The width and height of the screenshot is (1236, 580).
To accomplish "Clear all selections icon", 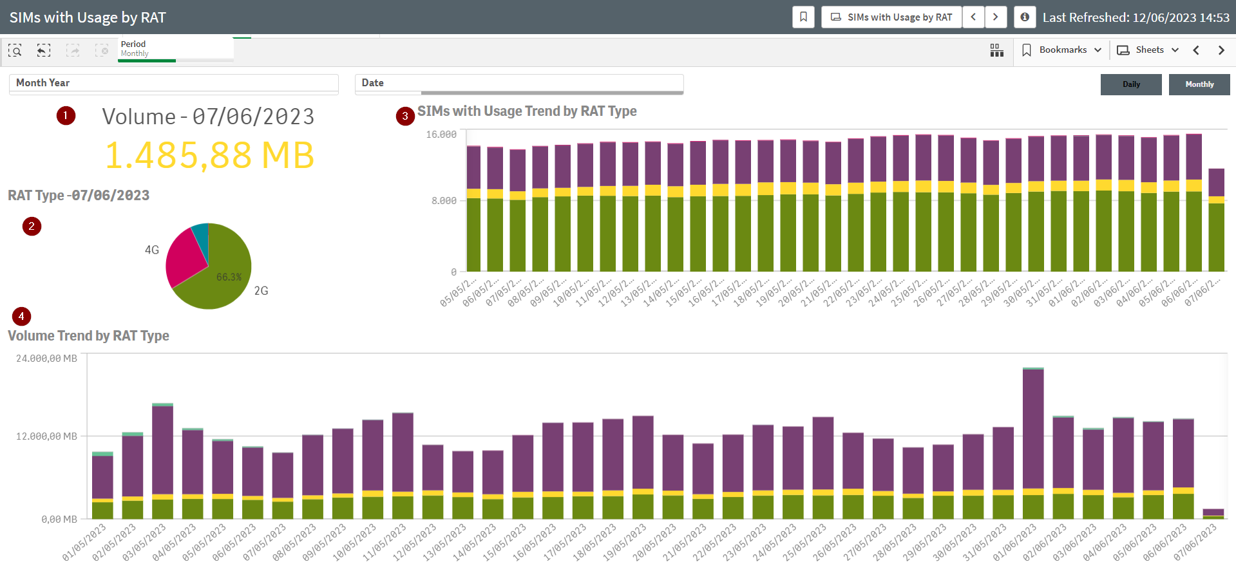I will click(102, 50).
